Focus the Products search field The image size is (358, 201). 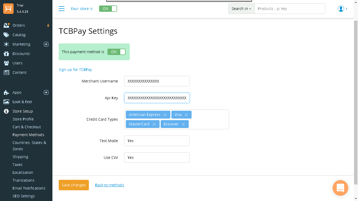[290, 9]
